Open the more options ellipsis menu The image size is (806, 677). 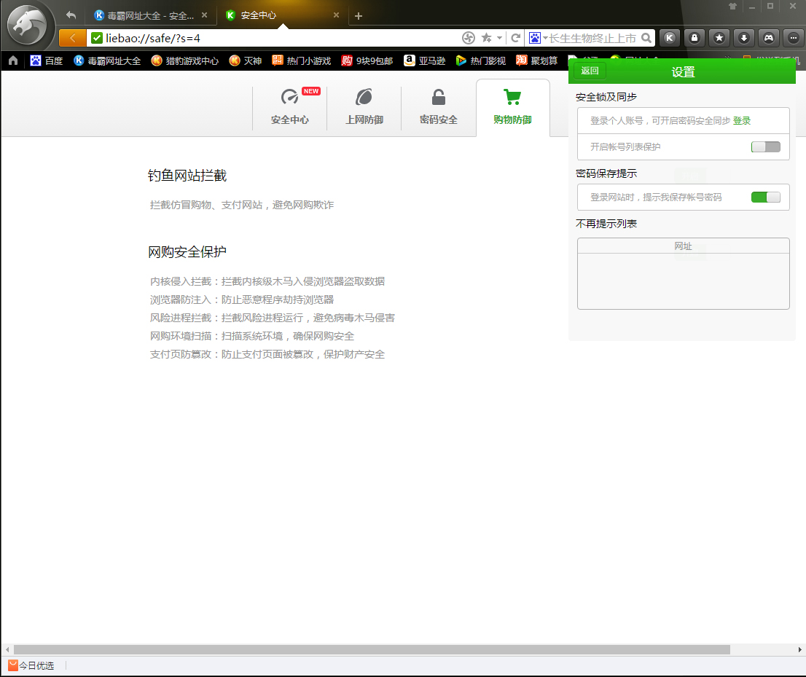tap(793, 37)
